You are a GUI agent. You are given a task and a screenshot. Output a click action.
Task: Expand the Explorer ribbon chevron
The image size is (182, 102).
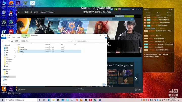(x=104, y=38)
